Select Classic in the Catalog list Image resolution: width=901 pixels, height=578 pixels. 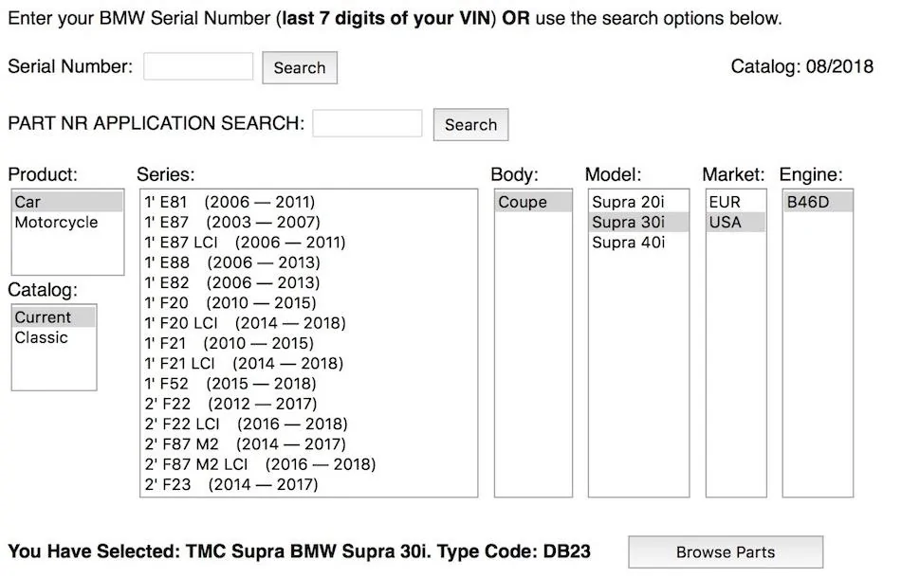(x=54, y=337)
